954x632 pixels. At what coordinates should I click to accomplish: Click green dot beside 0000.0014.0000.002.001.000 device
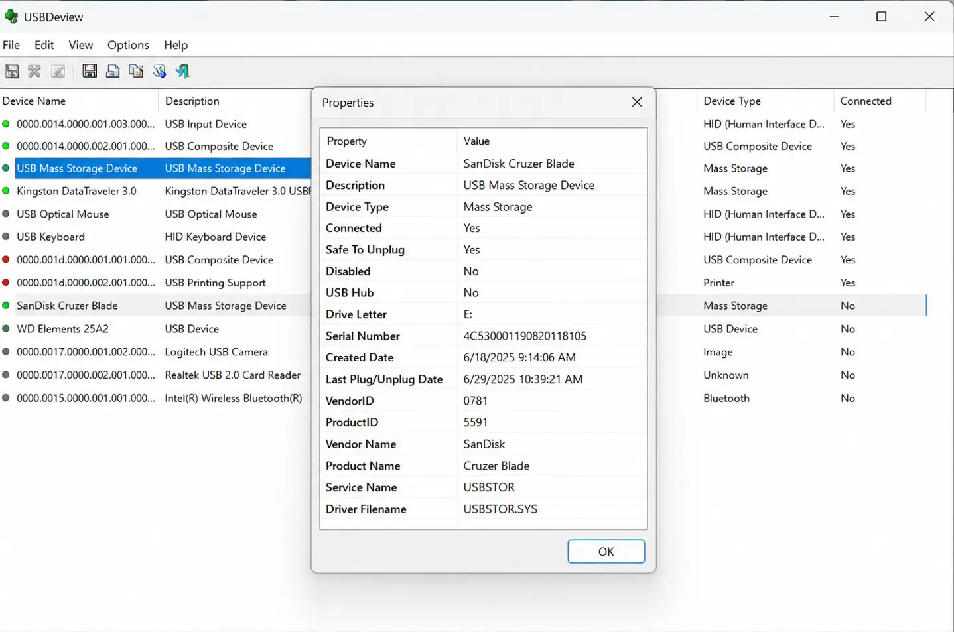click(6, 146)
